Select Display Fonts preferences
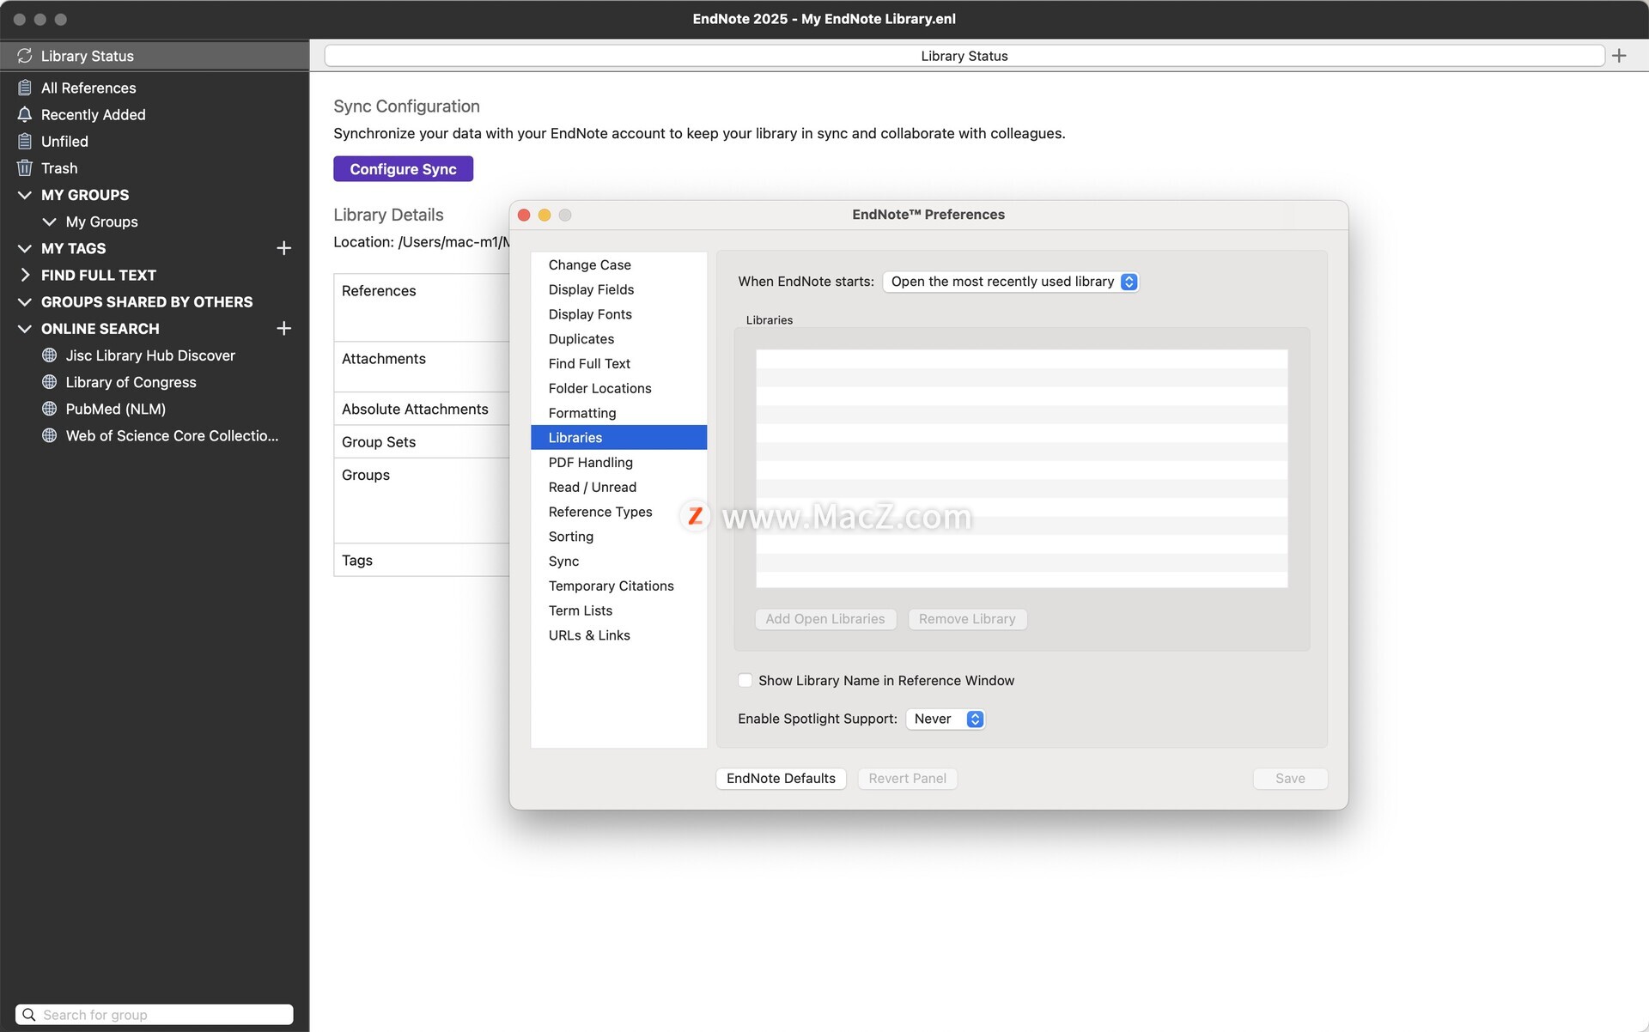 tap(618, 314)
